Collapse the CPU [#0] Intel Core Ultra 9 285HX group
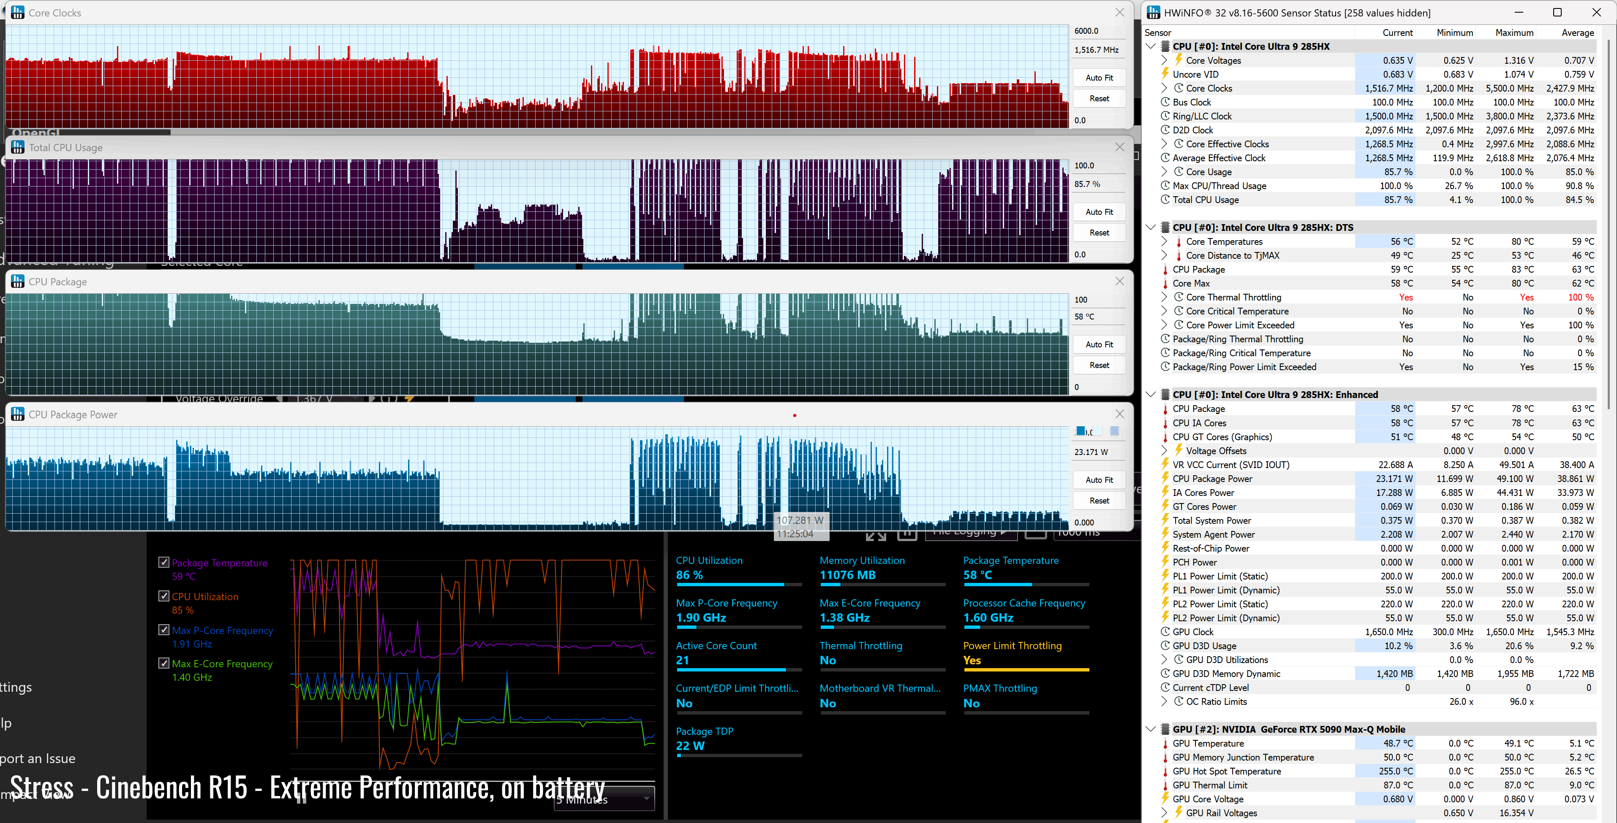 (1151, 46)
